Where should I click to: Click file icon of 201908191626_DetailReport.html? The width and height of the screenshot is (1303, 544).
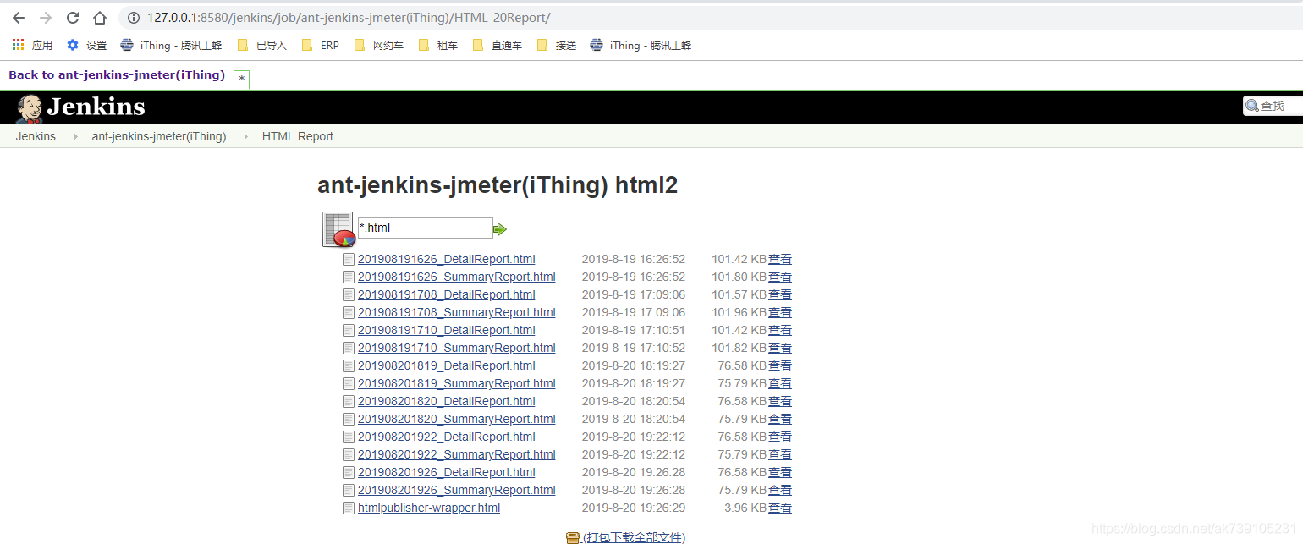349,259
